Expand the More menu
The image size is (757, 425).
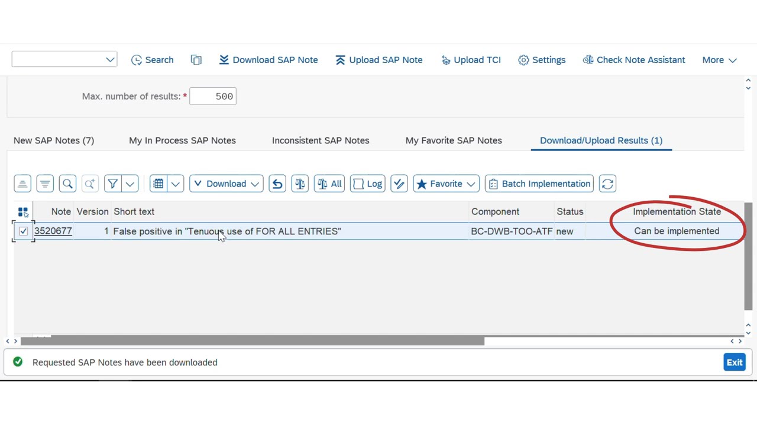(x=719, y=60)
